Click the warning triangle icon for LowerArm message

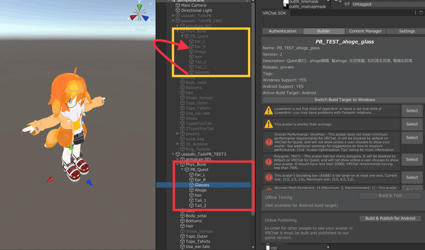(269, 110)
